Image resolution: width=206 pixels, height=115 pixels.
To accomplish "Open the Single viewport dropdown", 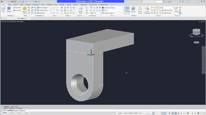I will 108,13.
